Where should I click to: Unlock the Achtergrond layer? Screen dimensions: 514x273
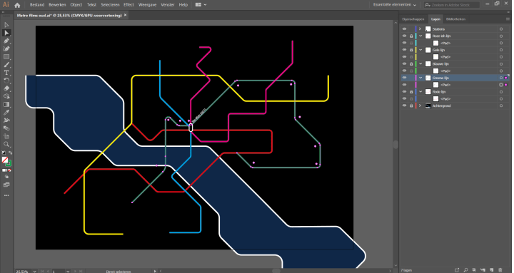411,105
